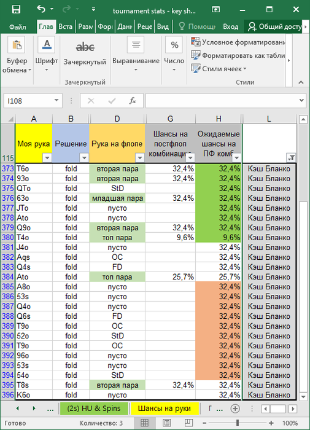Select column A header

(34, 119)
